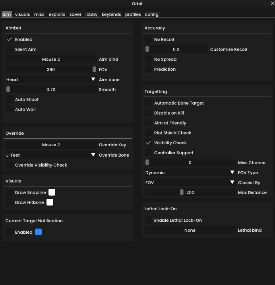Screen dimensions: 275x285
Task: Check Enable Lethal Lock-On
Action: coord(149,220)
